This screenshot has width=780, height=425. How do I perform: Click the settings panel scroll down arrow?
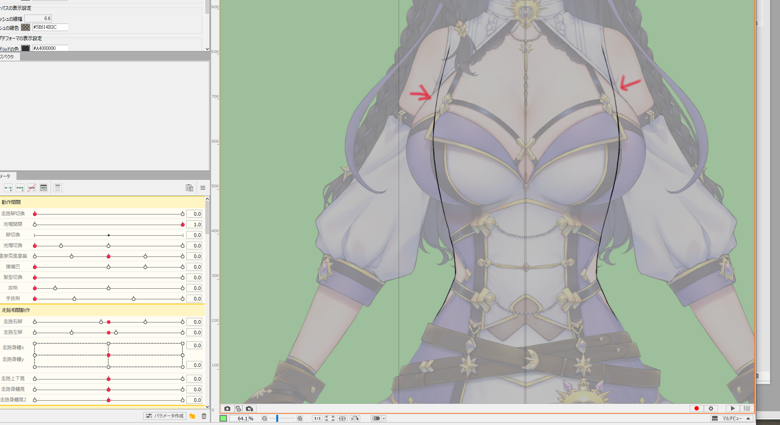[207, 49]
